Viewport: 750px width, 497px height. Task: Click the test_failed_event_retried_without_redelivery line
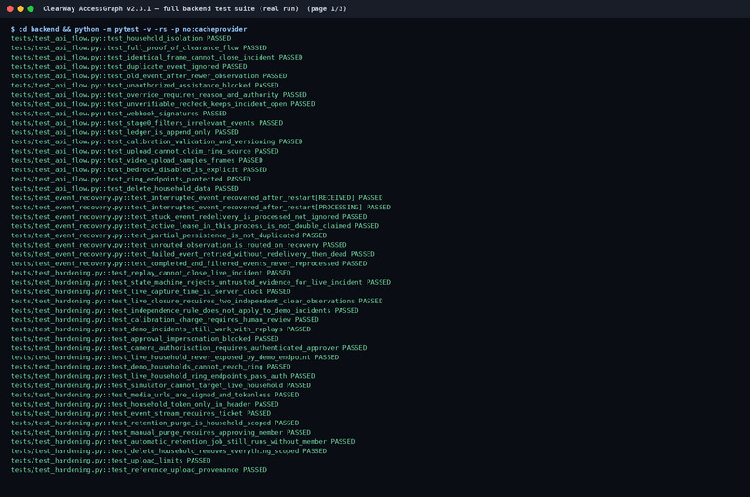(194, 254)
